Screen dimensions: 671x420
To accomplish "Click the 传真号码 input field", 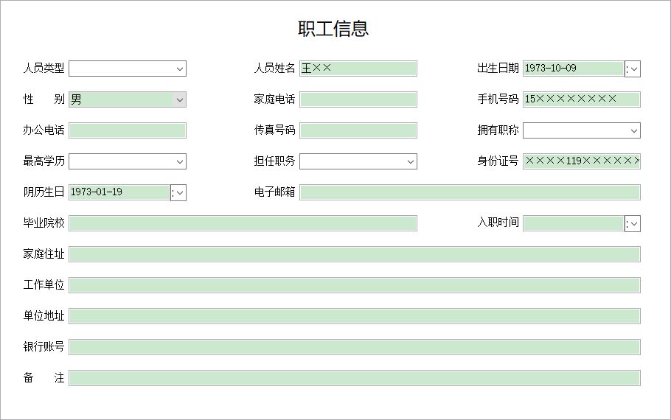I will [358, 130].
